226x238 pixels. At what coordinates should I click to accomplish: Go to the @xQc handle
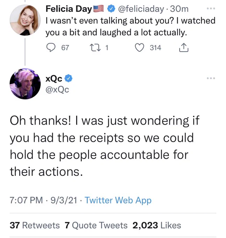click(x=57, y=90)
